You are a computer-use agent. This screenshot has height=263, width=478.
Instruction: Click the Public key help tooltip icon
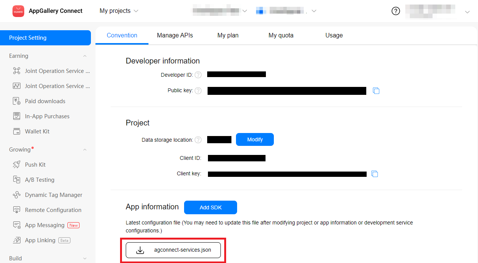point(198,91)
